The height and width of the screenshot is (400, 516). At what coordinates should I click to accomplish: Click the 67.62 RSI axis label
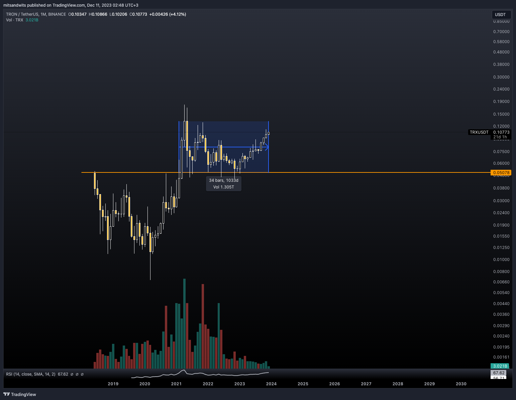click(x=499, y=373)
